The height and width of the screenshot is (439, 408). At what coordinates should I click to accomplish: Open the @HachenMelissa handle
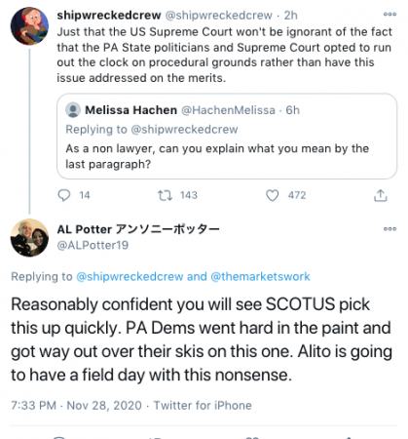pos(228,110)
